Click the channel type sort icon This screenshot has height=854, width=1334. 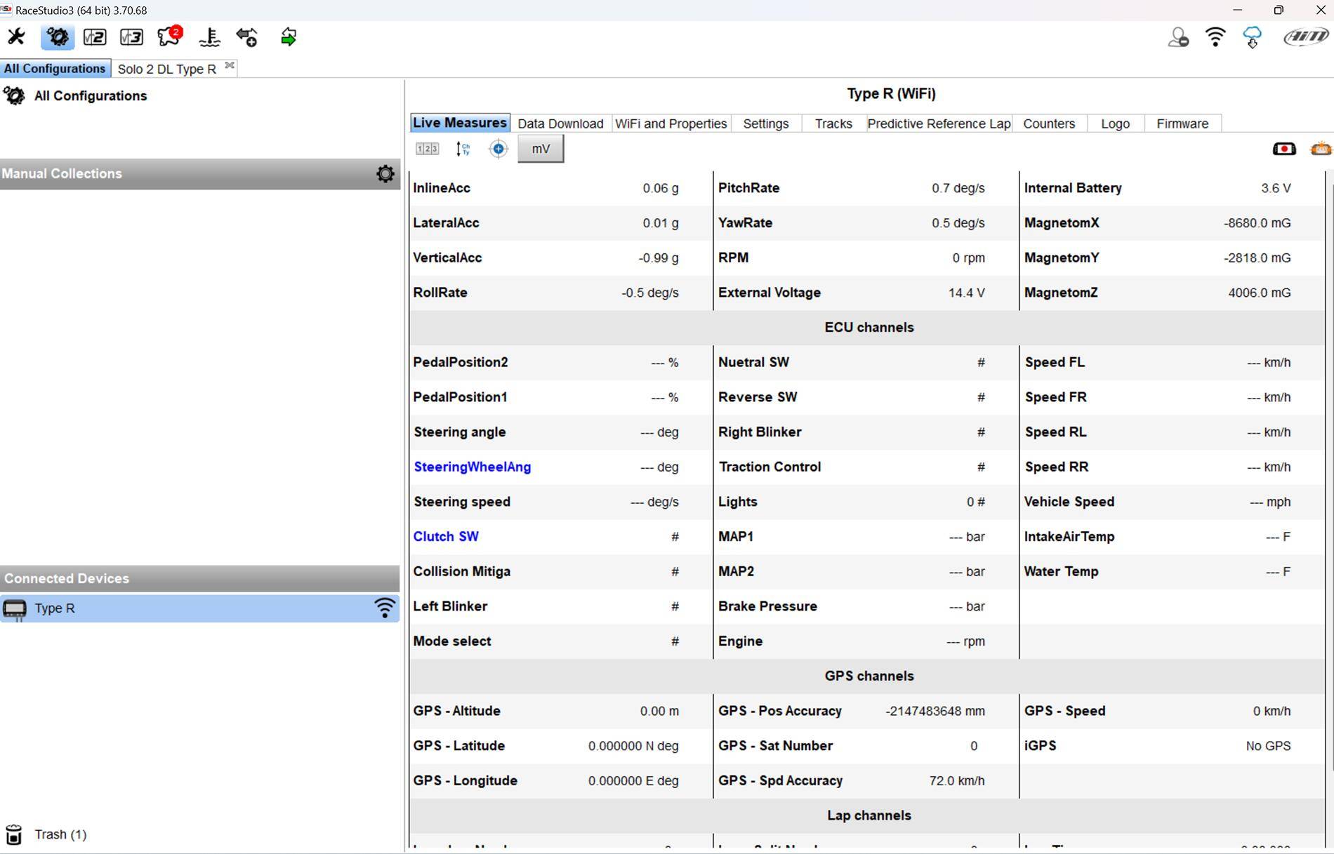pyautogui.click(x=463, y=149)
